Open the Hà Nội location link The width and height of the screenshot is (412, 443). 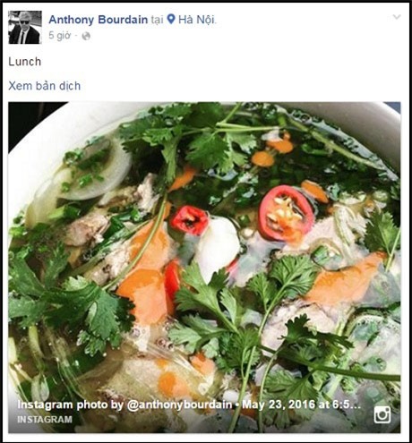(196, 20)
